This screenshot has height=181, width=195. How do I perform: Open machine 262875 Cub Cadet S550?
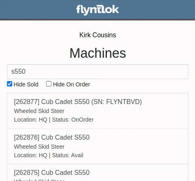(97, 172)
